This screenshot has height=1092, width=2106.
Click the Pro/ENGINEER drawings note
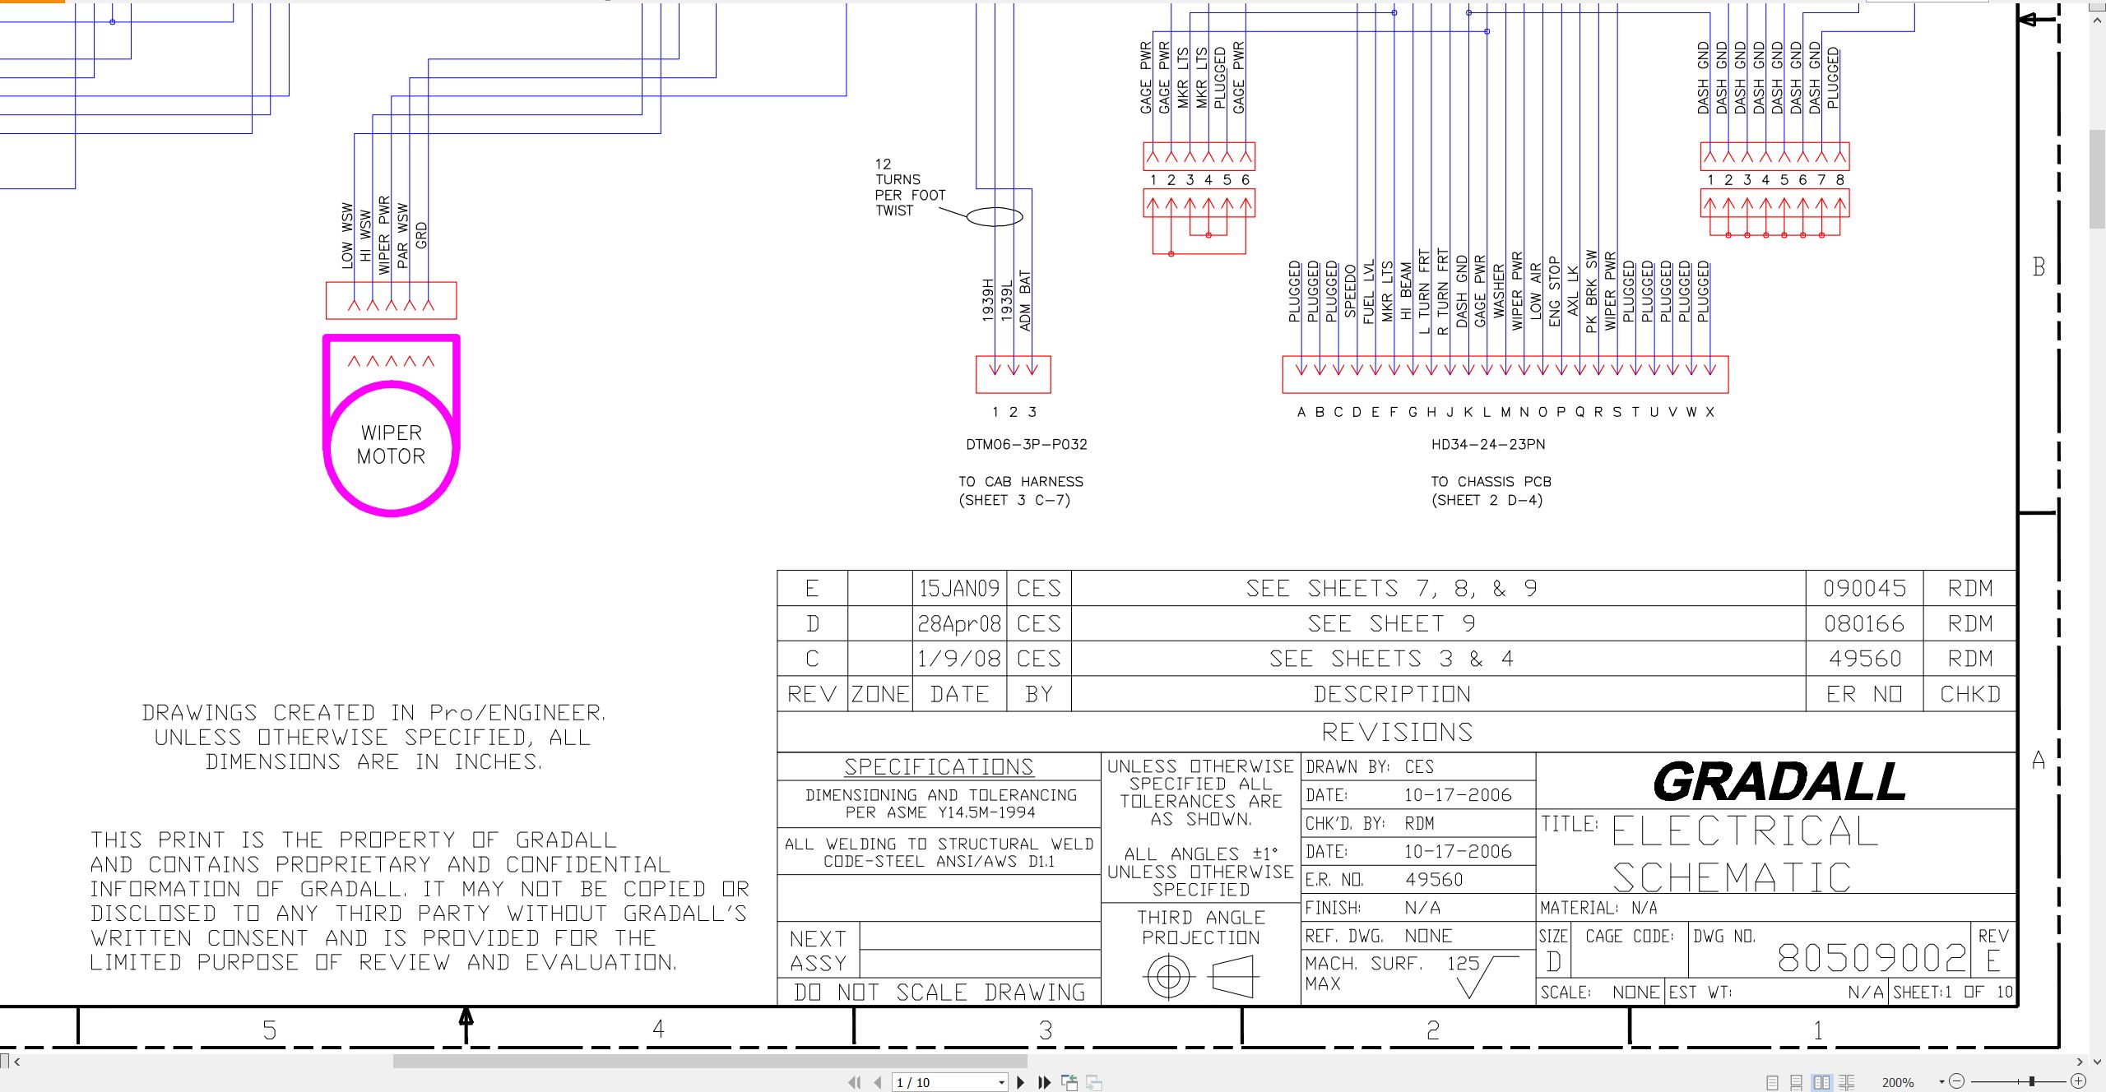374,737
